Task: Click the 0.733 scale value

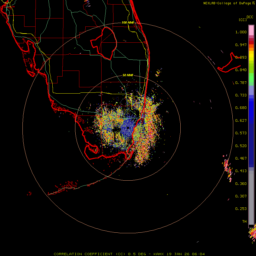Action: (x=241, y=95)
